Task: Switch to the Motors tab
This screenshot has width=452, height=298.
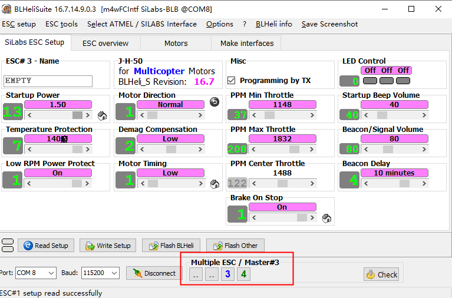Action: click(176, 43)
